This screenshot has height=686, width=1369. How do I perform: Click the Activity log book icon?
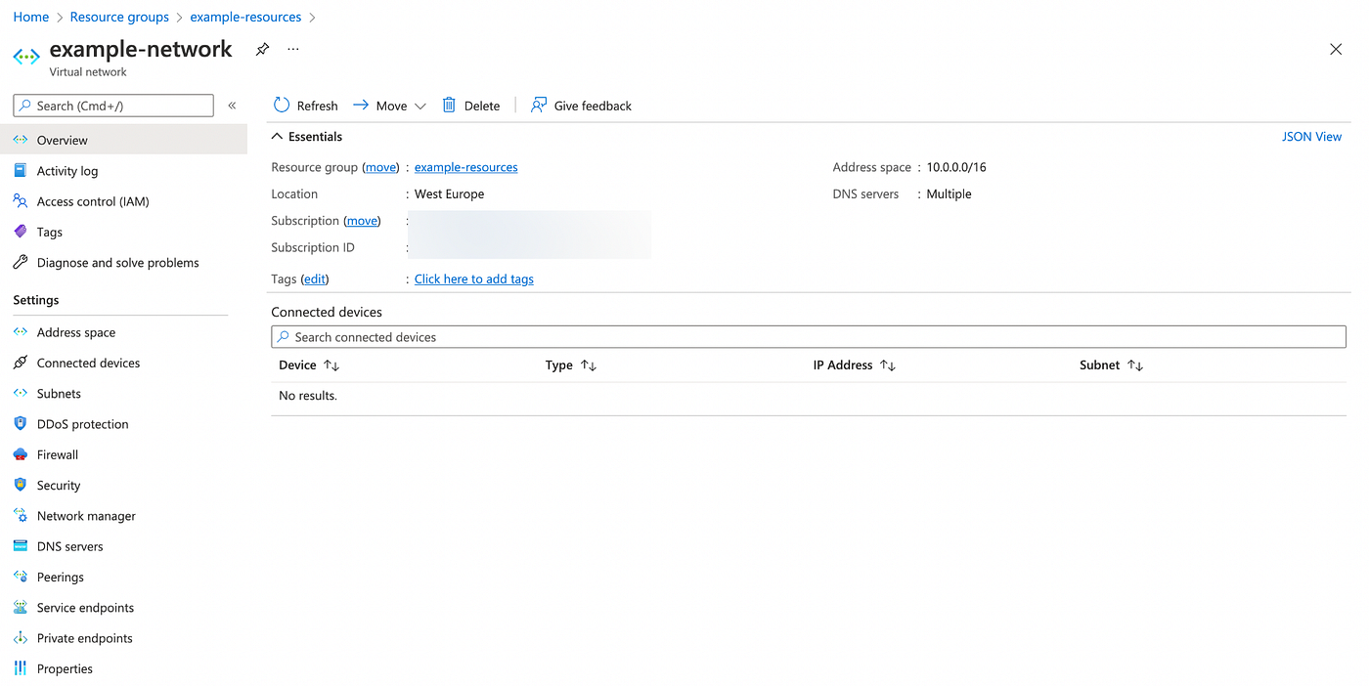tap(21, 170)
